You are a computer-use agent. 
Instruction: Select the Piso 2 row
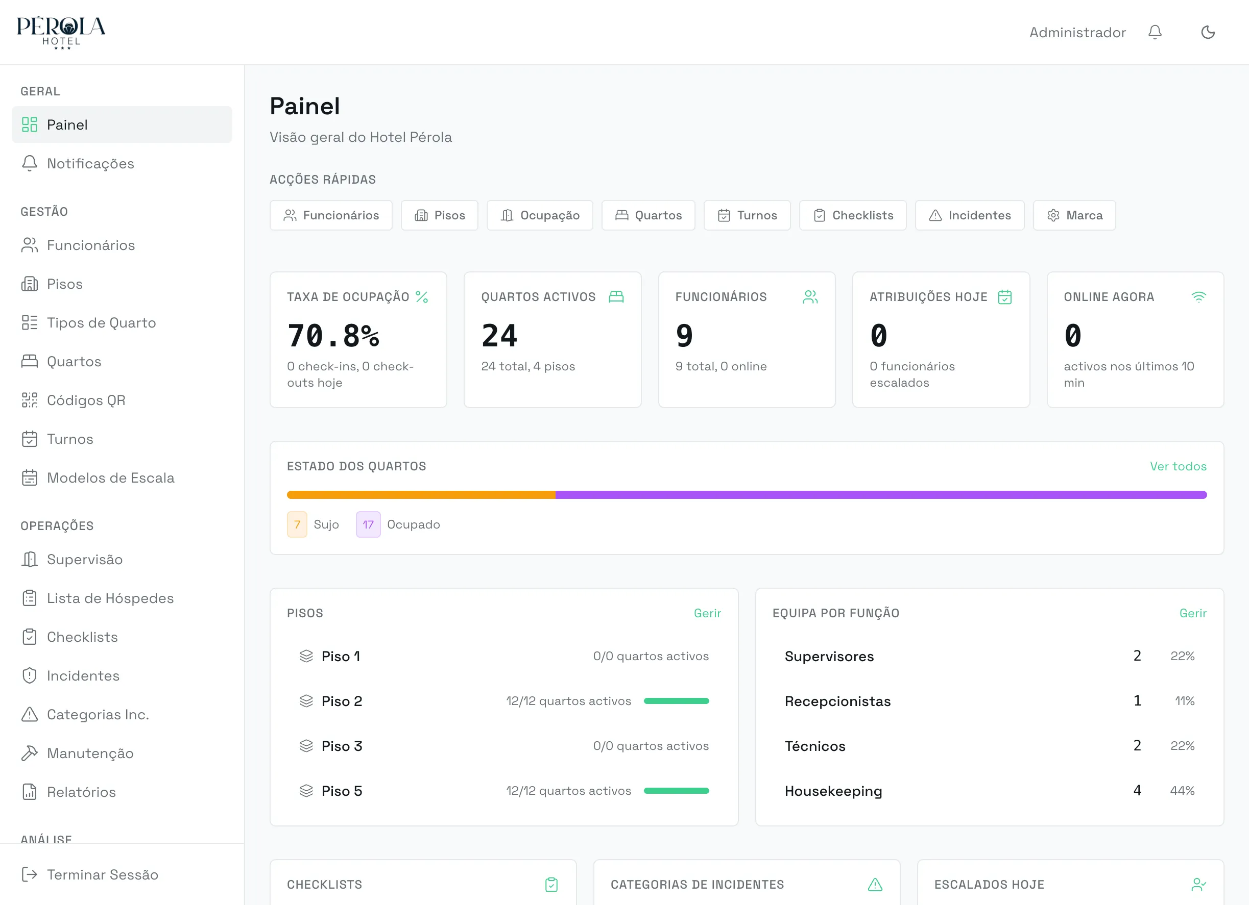[x=504, y=701]
